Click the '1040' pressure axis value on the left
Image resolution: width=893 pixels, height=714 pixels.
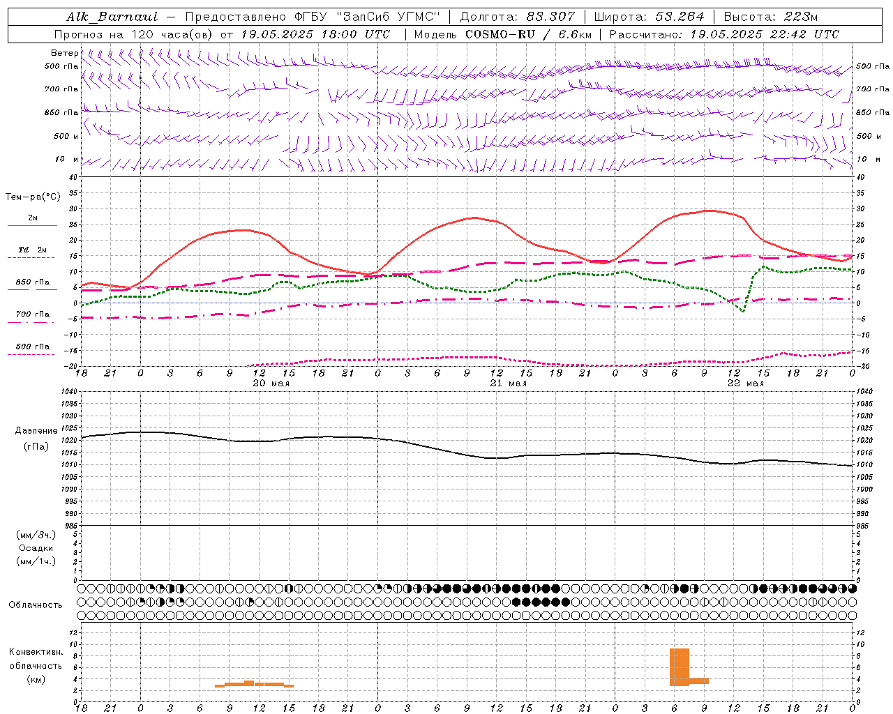click(x=69, y=391)
